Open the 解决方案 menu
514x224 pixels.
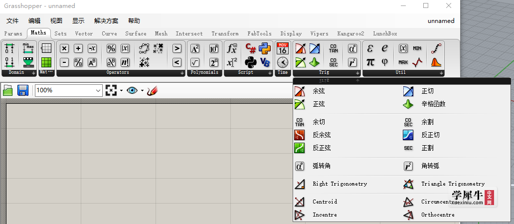pos(106,20)
